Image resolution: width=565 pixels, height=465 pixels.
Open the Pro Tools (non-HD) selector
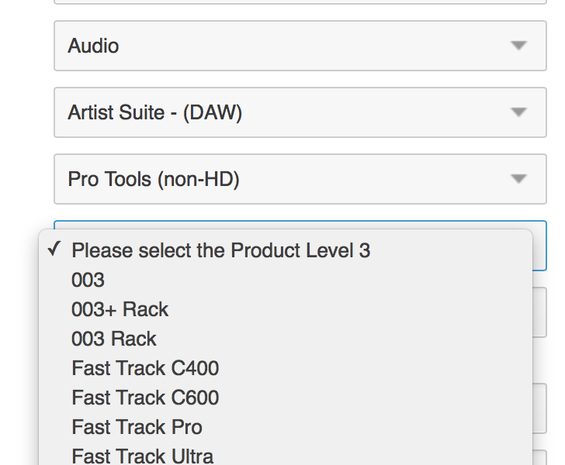(154, 179)
